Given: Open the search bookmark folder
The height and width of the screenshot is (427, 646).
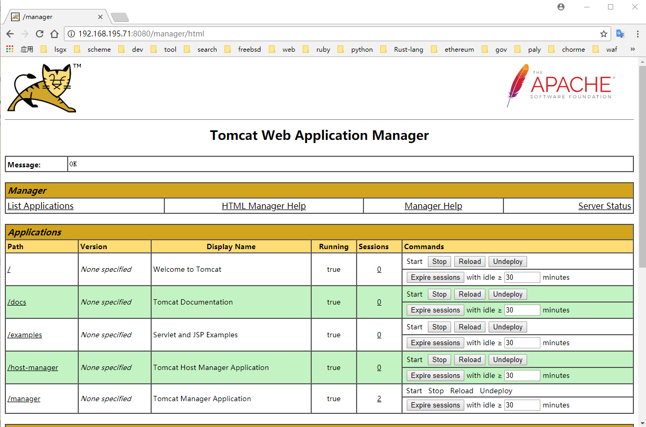Looking at the screenshot, I should [201, 49].
